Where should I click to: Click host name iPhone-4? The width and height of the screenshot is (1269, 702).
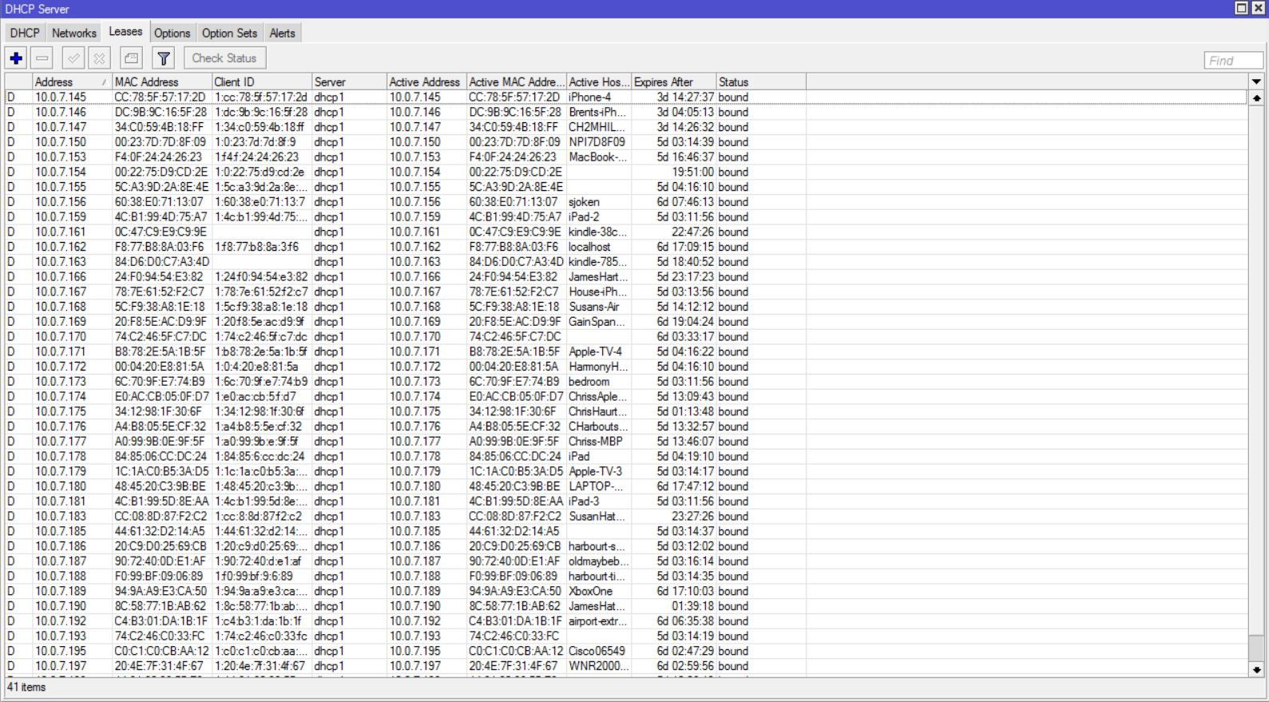[x=589, y=97]
